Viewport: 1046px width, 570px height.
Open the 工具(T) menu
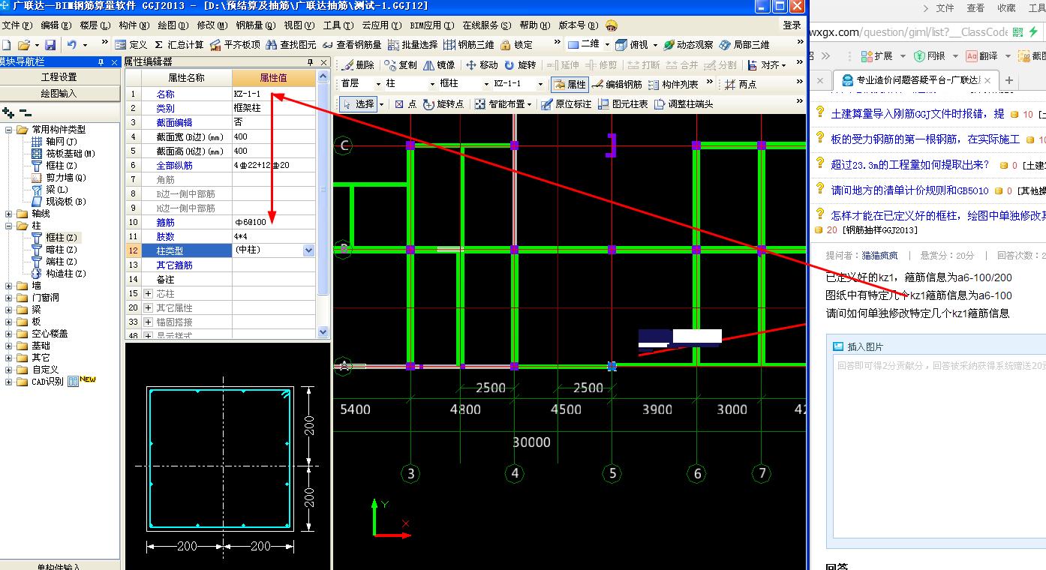click(x=338, y=25)
